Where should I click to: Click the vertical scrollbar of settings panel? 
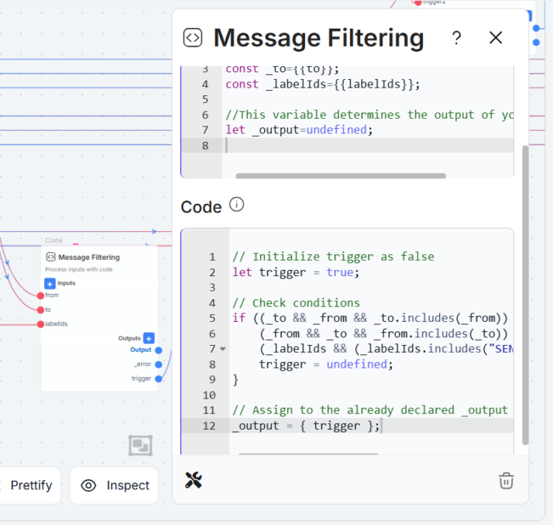(525, 295)
